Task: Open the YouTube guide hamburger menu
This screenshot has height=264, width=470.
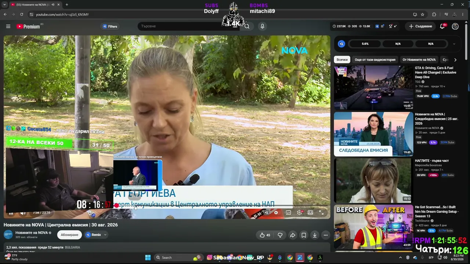Action: click(x=8, y=26)
